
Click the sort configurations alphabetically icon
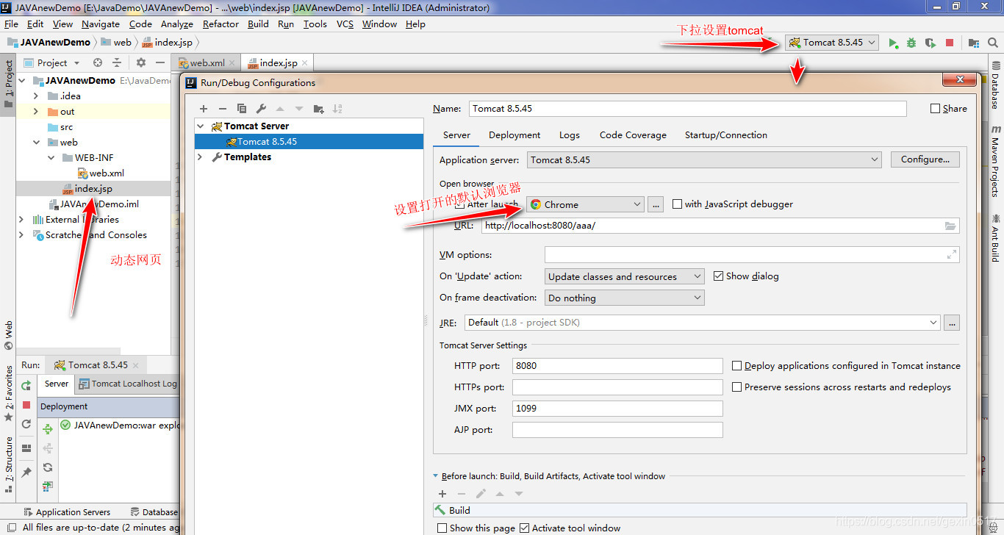click(337, 109)
